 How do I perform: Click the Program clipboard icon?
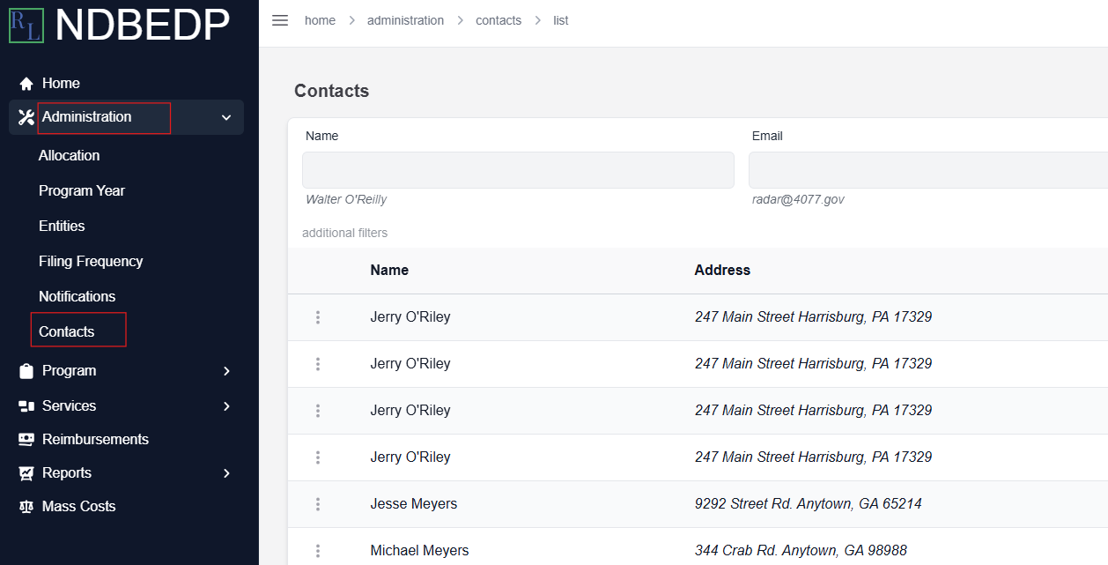[26, 371]
